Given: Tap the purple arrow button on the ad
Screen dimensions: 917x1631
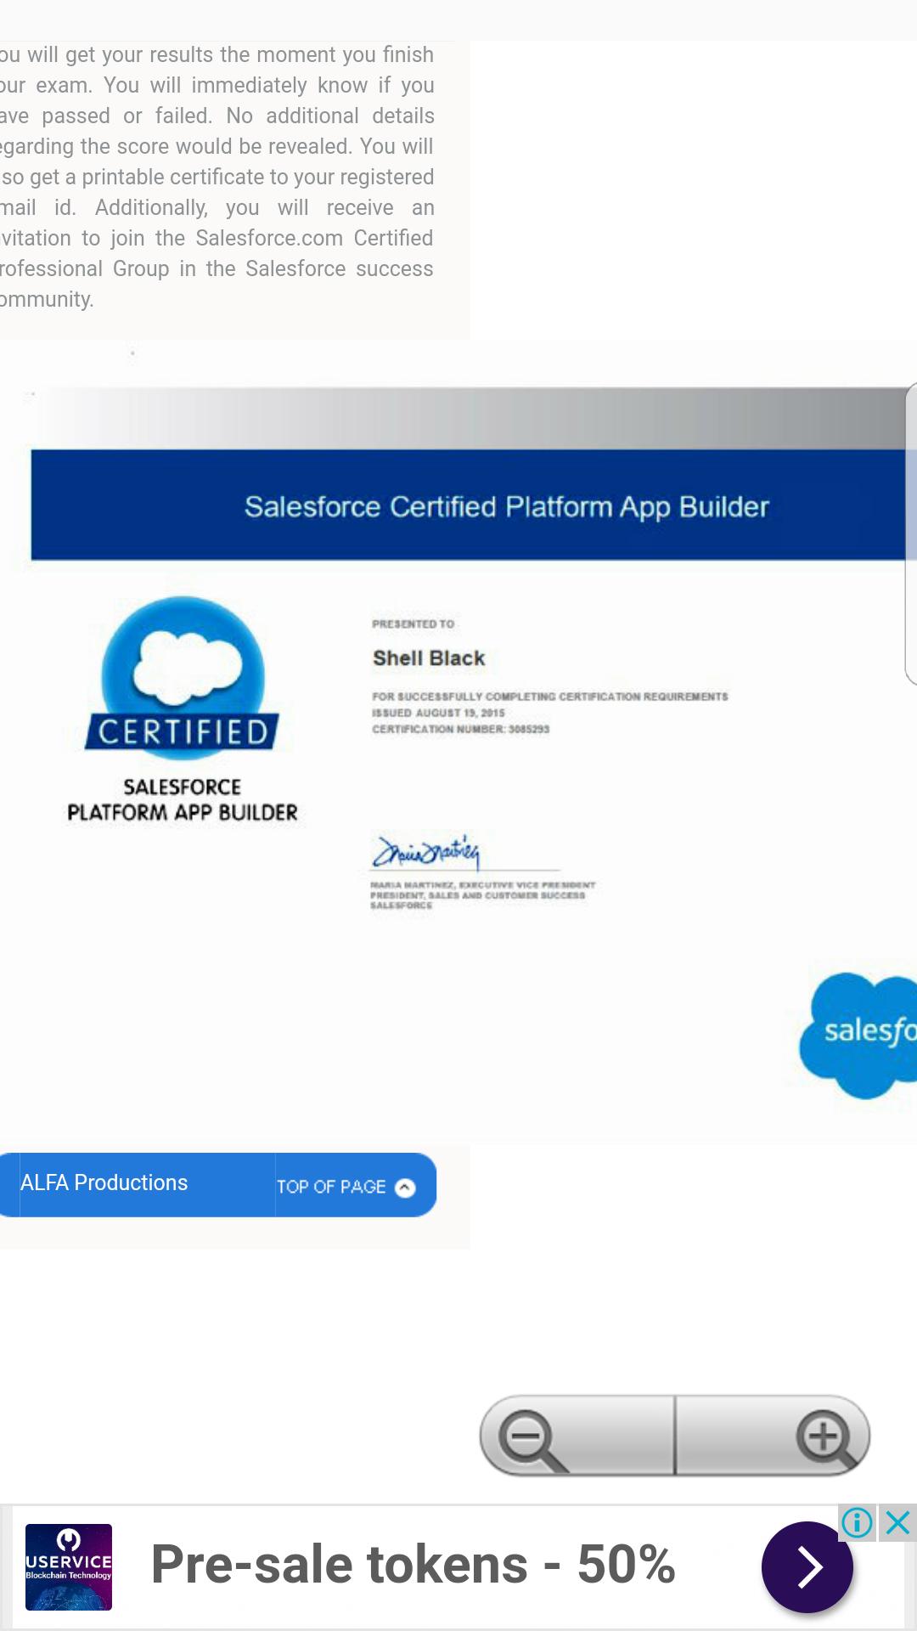Looking at the screenshot, I should [x=807, y=1567].
